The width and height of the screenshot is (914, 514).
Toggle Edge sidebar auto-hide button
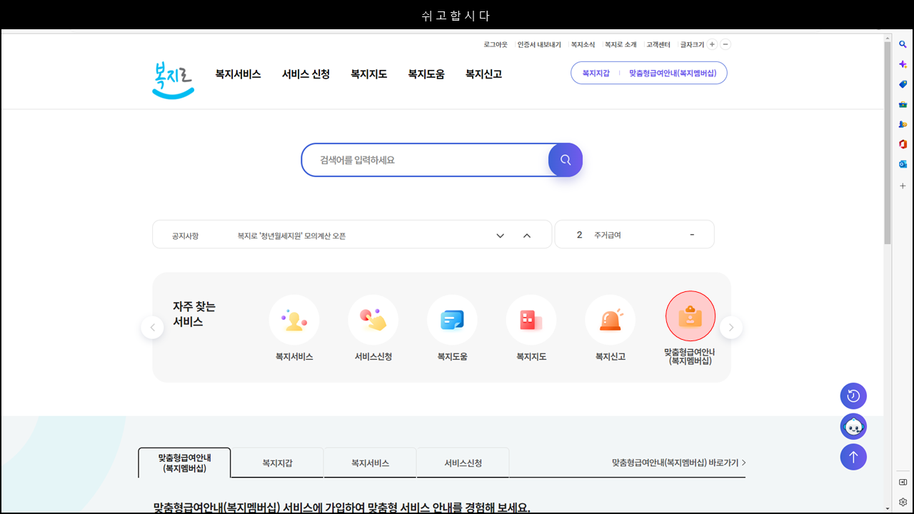coord(903,482)
